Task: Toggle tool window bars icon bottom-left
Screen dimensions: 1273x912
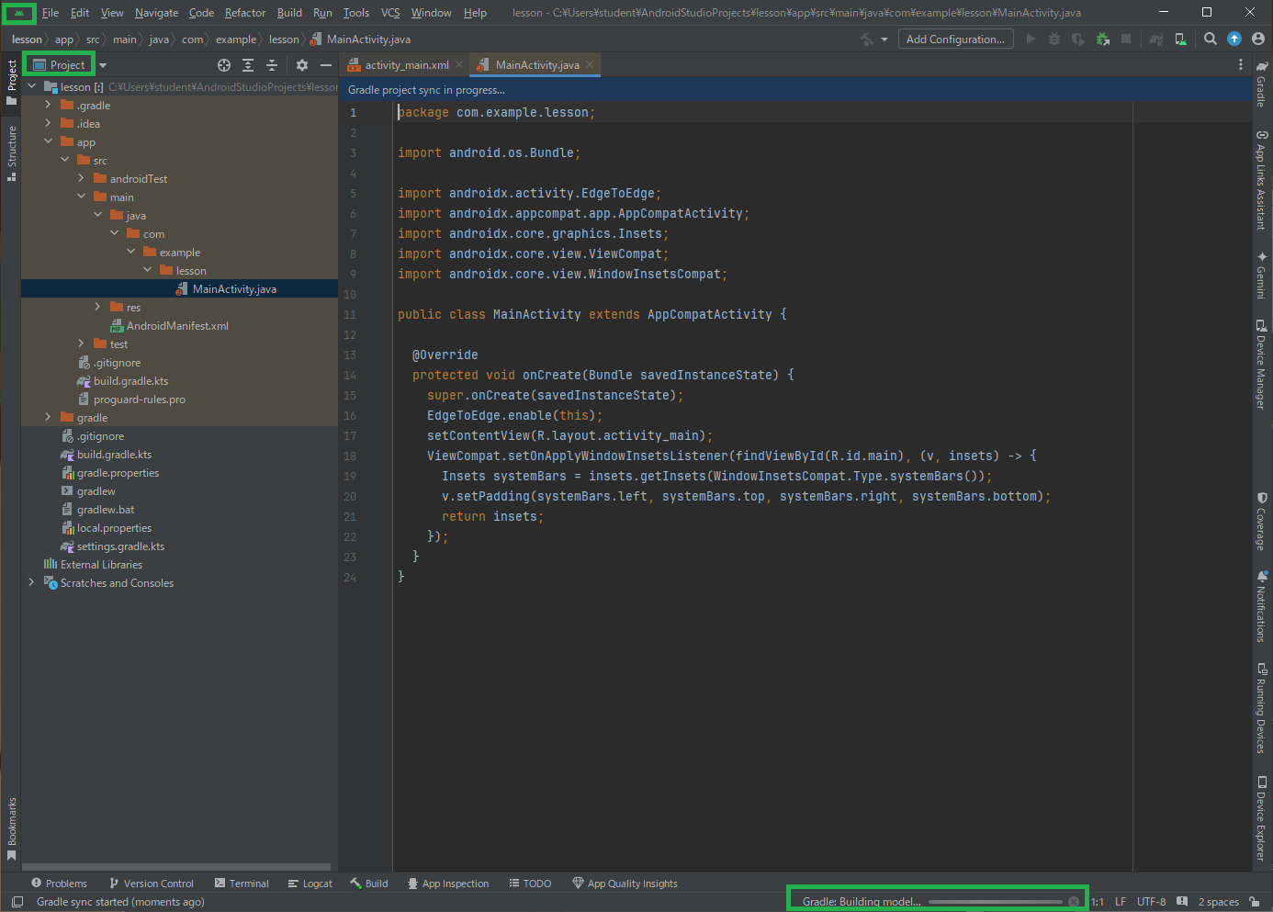Action: coord(17,902)
